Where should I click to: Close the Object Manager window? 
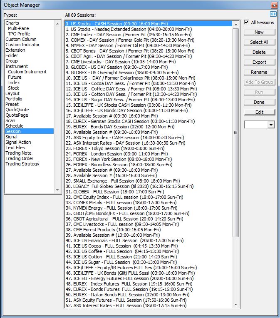point(274,5)
